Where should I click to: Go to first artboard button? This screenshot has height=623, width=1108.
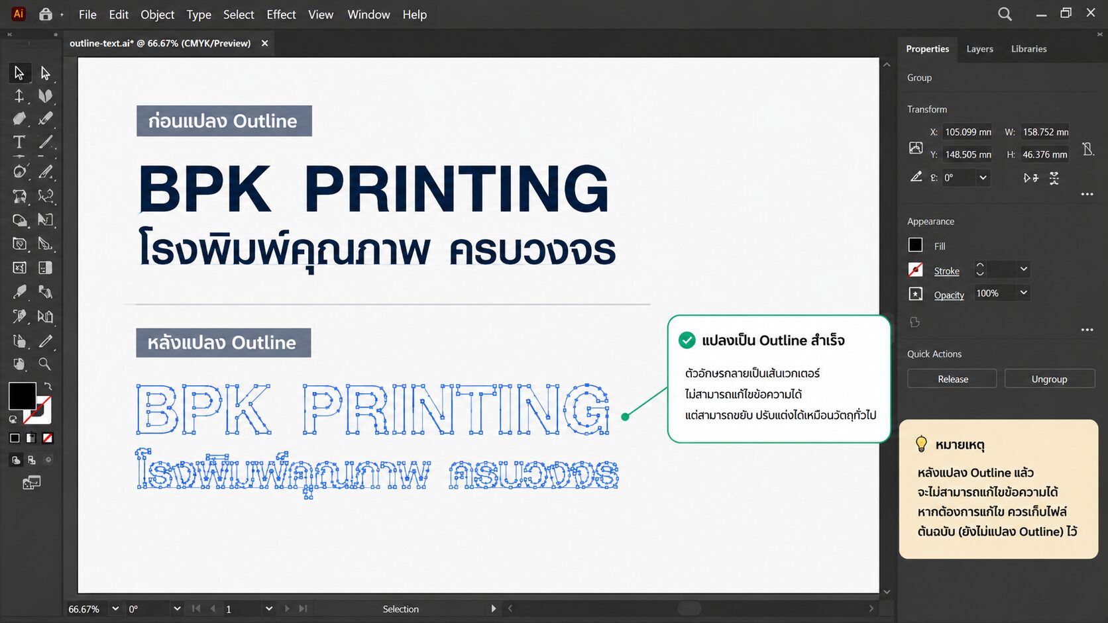(196, 608)
